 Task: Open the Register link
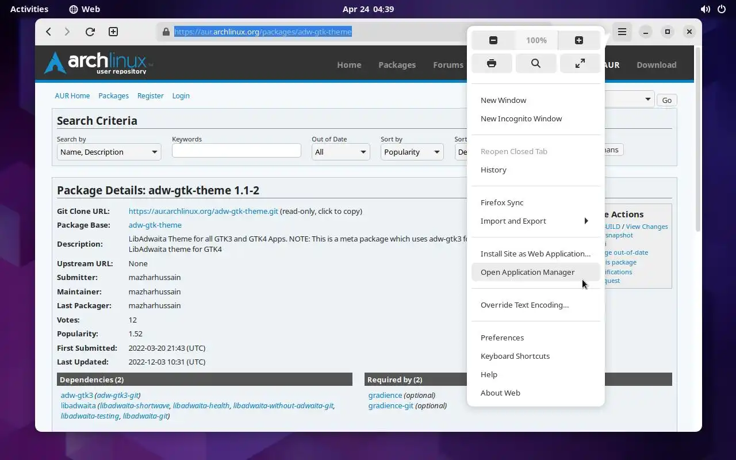tap(150, 95)
